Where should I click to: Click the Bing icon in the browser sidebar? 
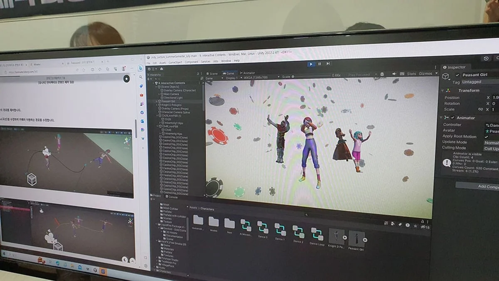(x=141, y=68)
